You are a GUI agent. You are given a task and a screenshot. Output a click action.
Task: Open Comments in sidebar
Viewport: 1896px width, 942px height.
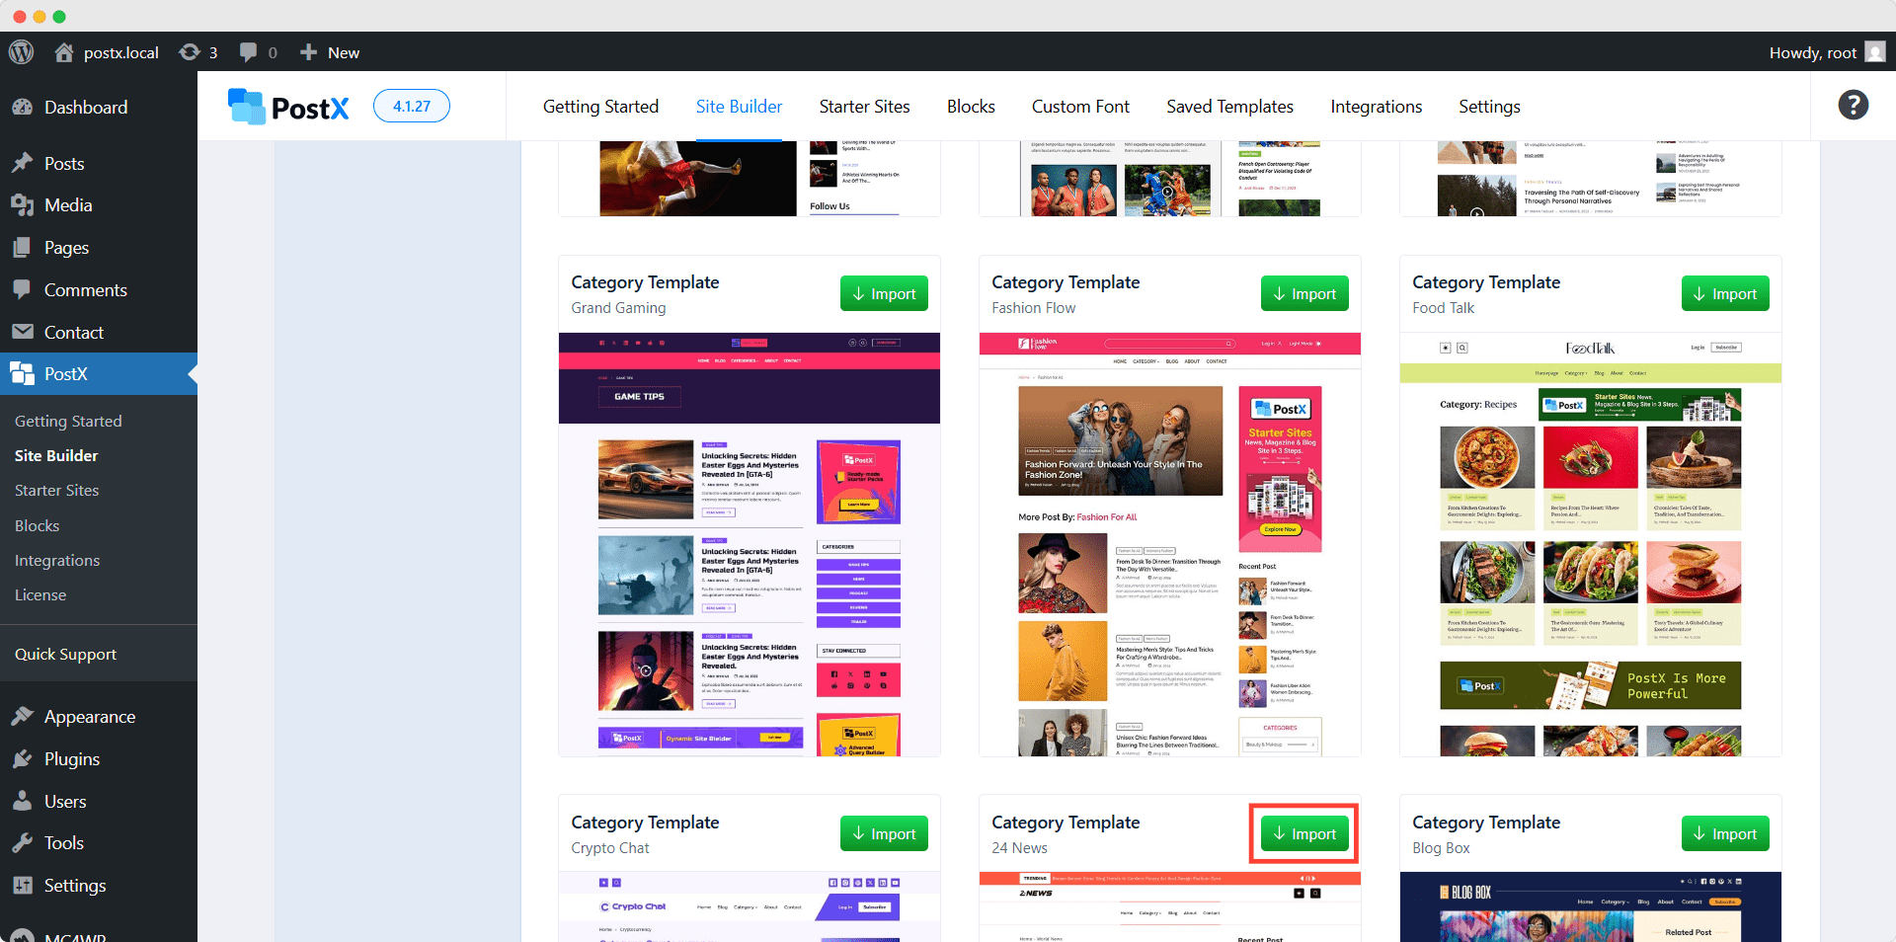[99, 290]
